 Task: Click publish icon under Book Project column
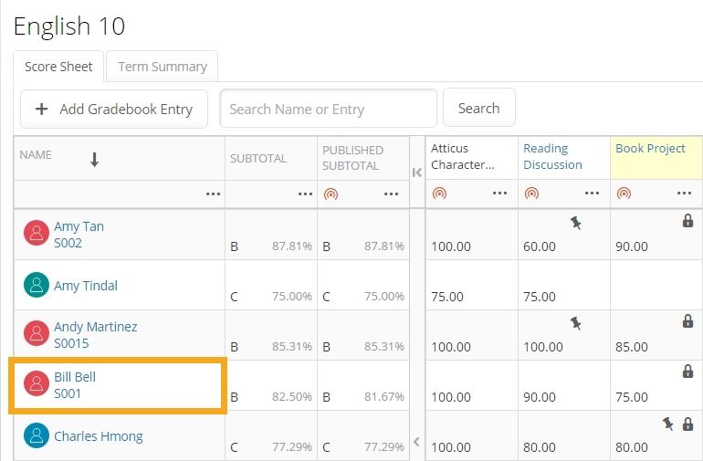624,194
